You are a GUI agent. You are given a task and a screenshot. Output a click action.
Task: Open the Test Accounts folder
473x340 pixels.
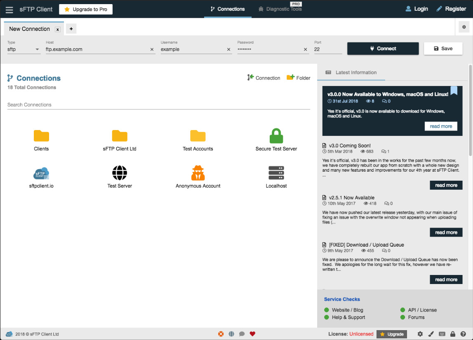[198, 140]
